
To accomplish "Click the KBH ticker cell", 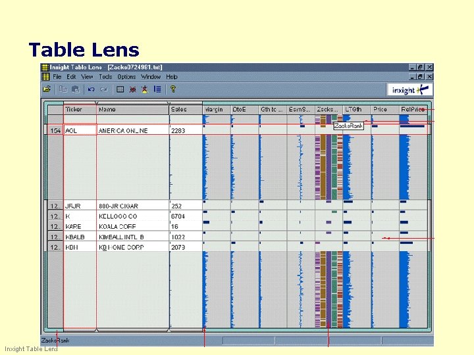I will (x=80, y=247).
